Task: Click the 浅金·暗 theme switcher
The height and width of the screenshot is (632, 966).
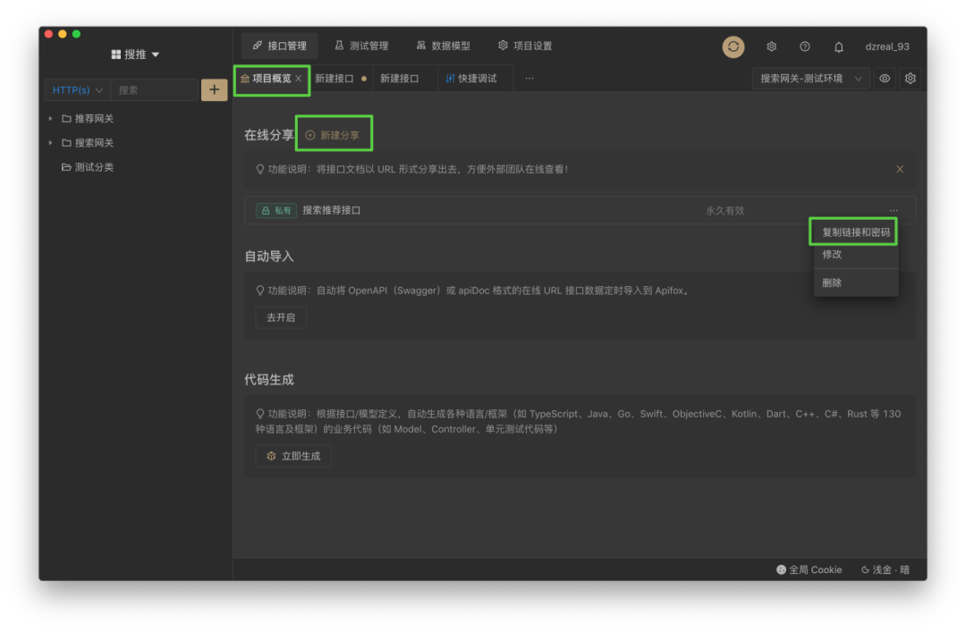Action: click(x=885, y=569)
